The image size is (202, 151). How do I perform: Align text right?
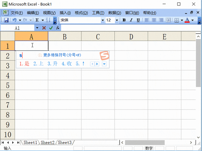pyautogui.click(x=161, y=20)
